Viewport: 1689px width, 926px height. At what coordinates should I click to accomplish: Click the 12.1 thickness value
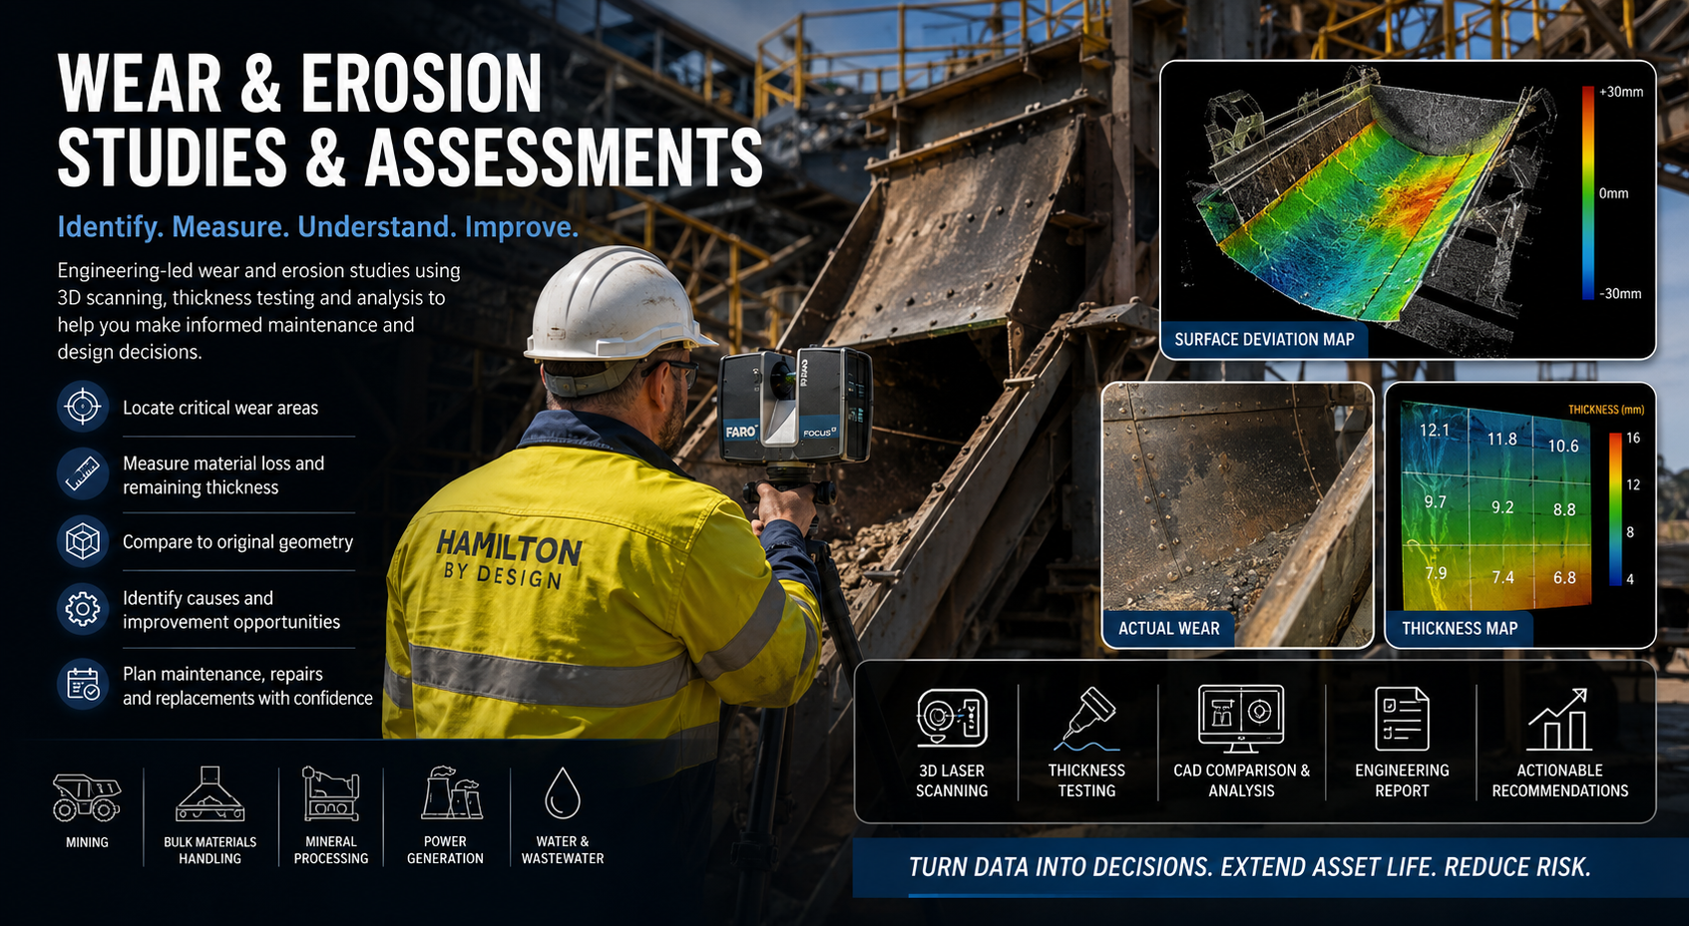[x=1435, y=430]
